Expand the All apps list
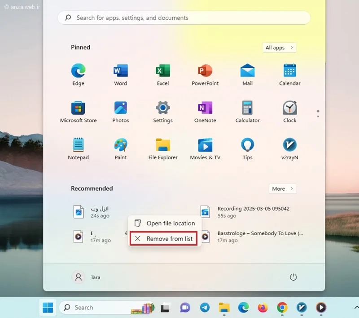The height and width of the screenshot is (318, 359). click(279, 48)
